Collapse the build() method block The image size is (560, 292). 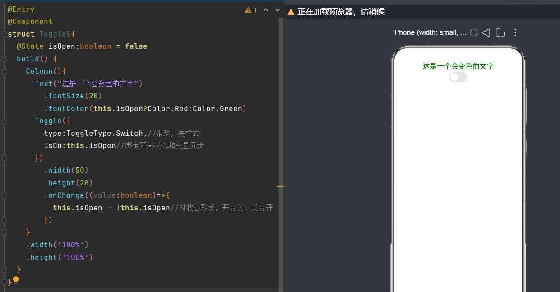click(4, 59)
